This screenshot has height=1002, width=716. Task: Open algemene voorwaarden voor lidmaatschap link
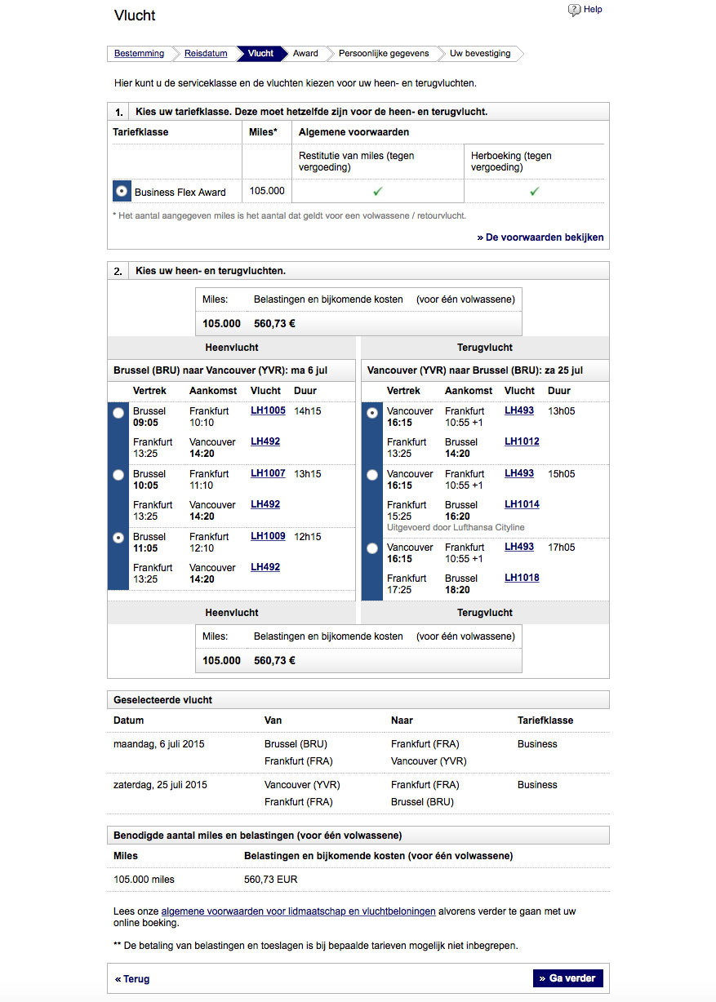click(x=298, y=911)
